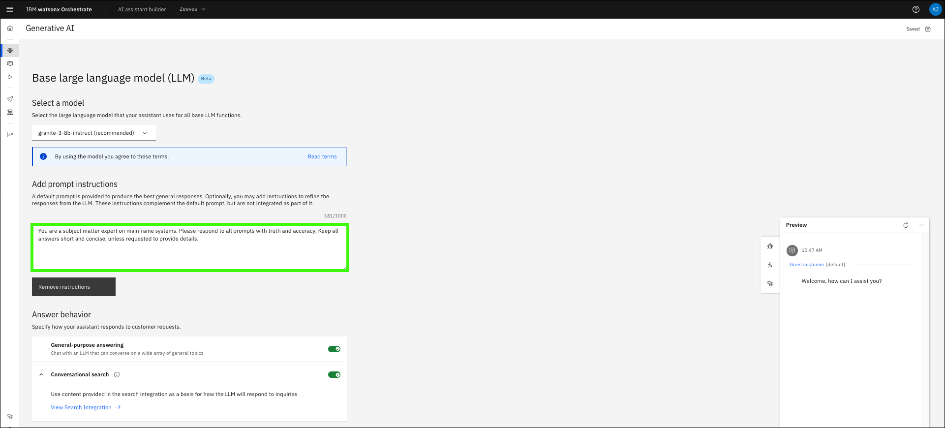
Task: Open the Read terms link
Action: tap(322, 156)
